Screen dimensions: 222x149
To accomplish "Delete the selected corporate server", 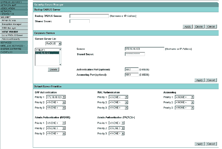I will pos(53,70).
